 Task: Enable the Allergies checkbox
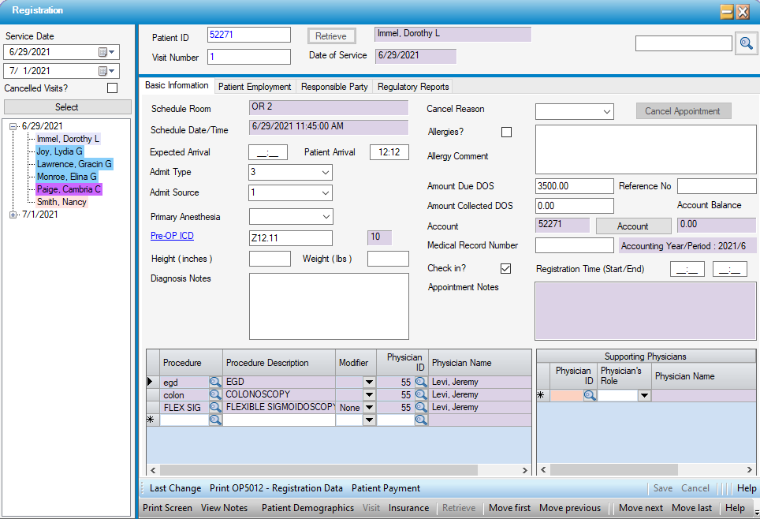[506, 132]
